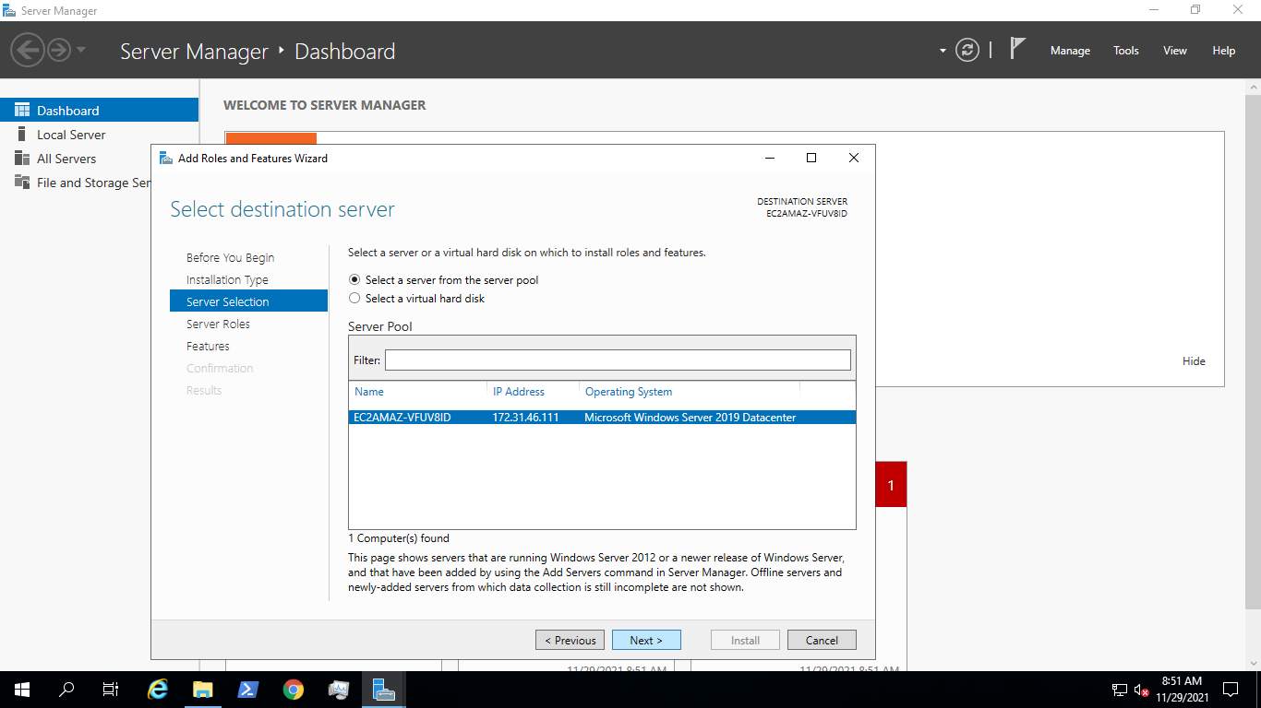Click Next to continue the wizard
Viewport: 1261px width, 708px height.
[x=646, y=639]
